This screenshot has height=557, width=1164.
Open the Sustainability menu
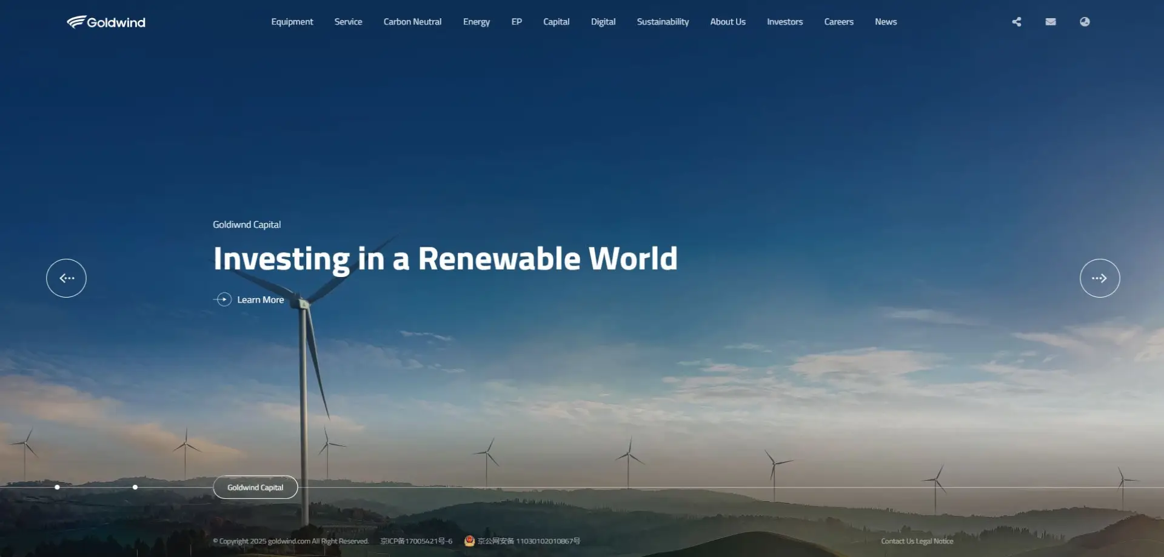[x=663, y=22]
